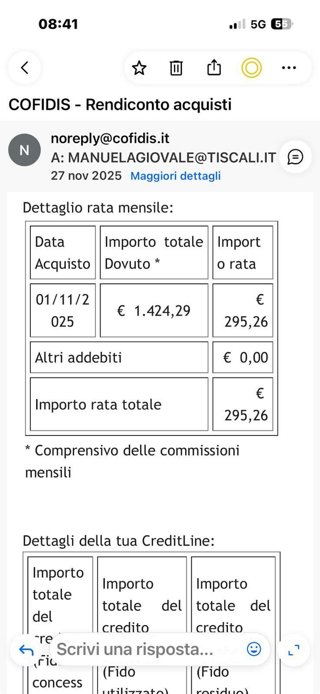Delete email using trash icon
The image size is (320, 694).
pyautogui.click(x=176, y=68)
